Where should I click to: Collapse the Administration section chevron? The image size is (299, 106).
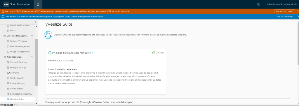[x=32, y=57]
